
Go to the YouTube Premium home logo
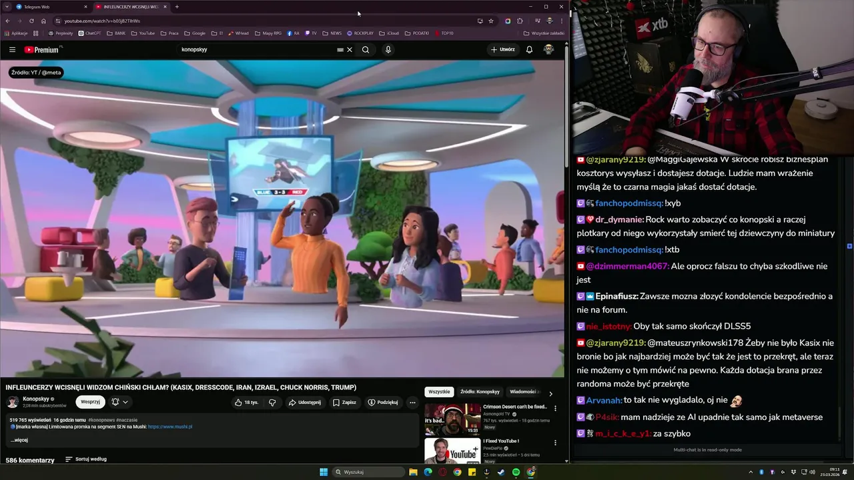(42, 49)
